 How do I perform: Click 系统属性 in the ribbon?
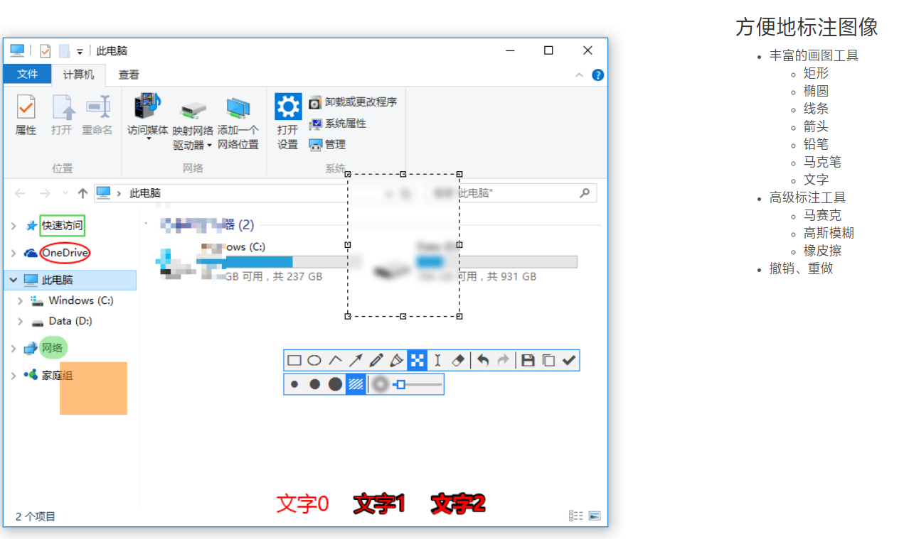(337, 124)
